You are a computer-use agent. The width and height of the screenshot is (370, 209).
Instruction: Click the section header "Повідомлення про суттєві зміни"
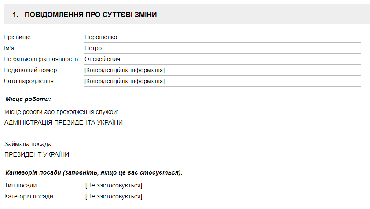tap(91, 15)
